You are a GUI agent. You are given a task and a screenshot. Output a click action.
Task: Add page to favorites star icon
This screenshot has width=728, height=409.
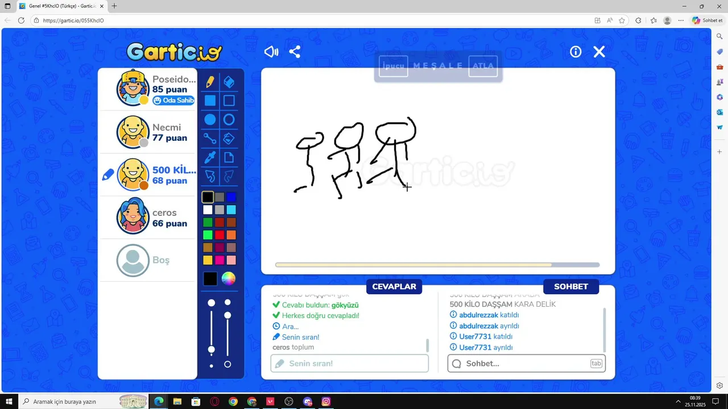(622, 20)
